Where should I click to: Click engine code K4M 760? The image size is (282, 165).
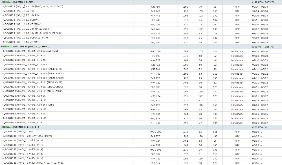[x=155, y=74]
